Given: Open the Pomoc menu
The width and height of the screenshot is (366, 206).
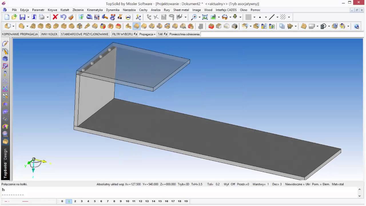Looking at the screenshot, I should [256, 10].
